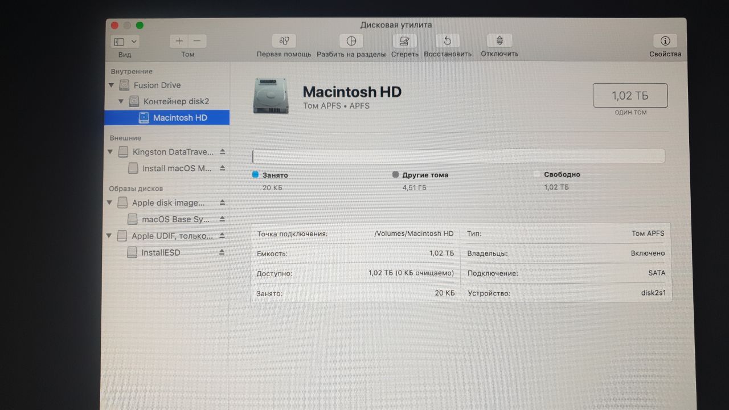Screen dimensions: 729x410
Task: Click the disk2s1 device value
Action: pos(653,293)
